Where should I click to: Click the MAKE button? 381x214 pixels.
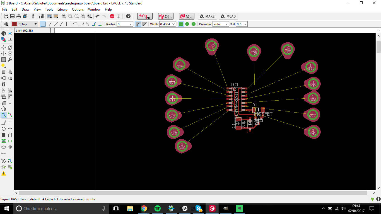[207, 16]
